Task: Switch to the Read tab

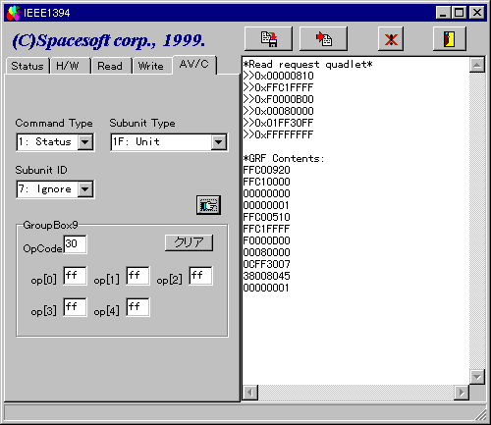Action: 110,66
